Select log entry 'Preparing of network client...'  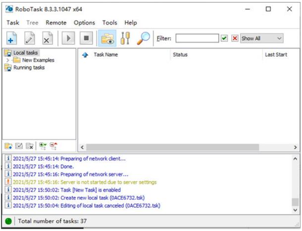point(69,159)
